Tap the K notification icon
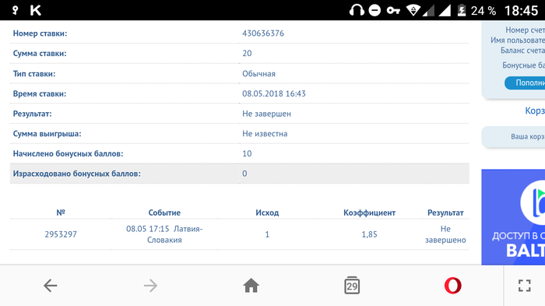This screenshot has height=306, width=545. [x=36, y=10]
